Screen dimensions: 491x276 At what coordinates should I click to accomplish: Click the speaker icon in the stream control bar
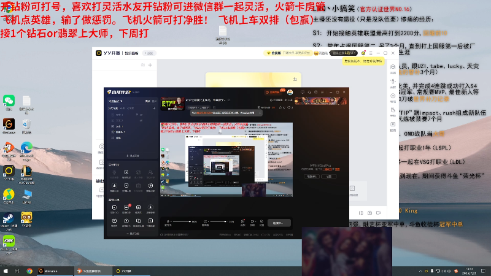point(205,221)
